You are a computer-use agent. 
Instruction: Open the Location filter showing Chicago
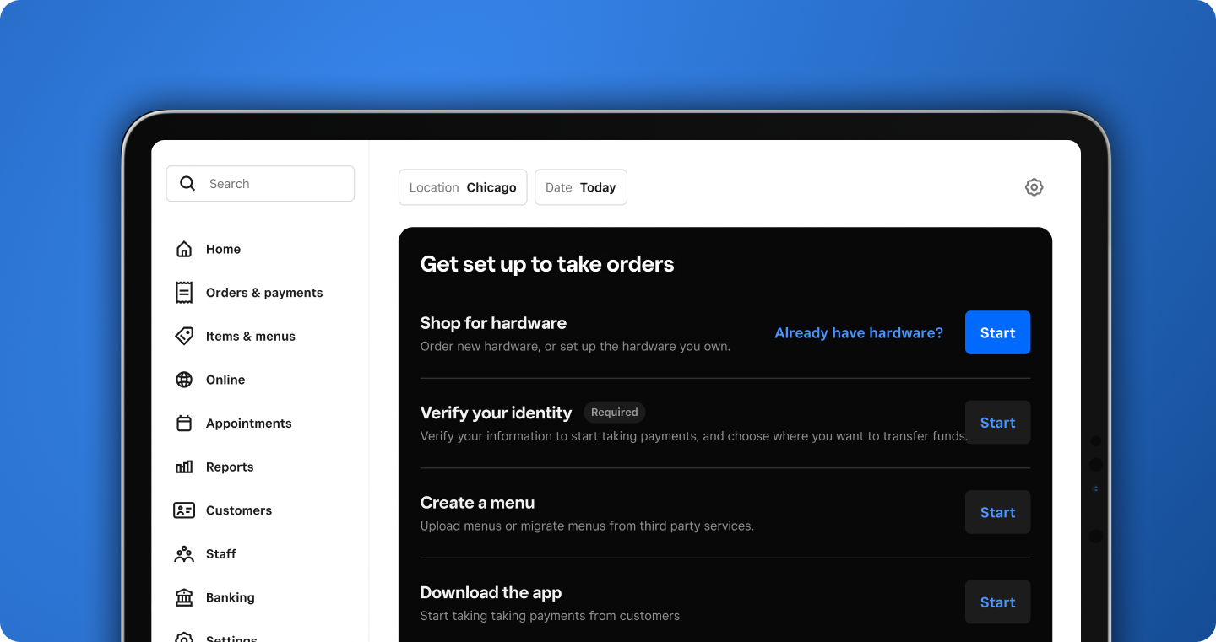463,187
